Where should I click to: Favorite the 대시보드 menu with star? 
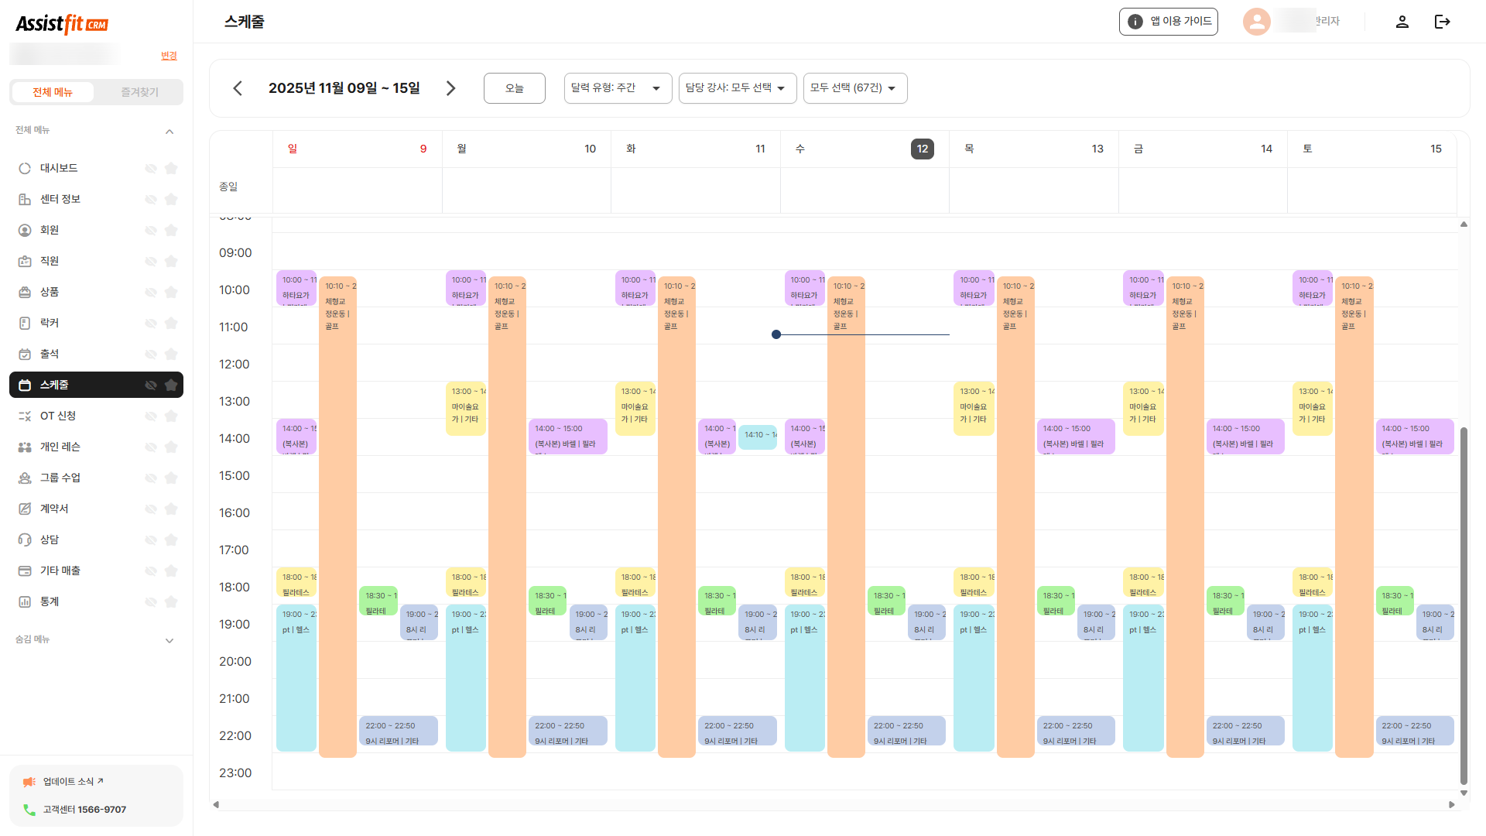[x=171, y=168]
